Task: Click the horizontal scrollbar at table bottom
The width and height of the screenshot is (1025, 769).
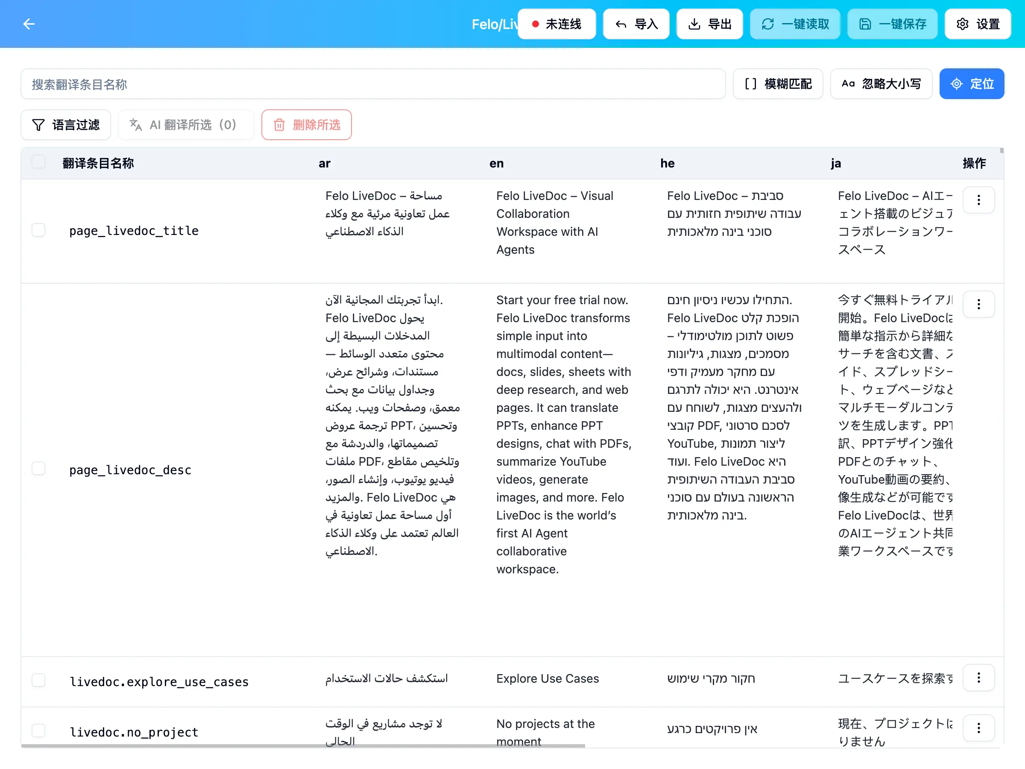Action: [303, 746]
